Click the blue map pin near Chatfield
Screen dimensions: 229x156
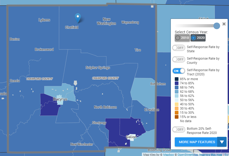pyautogui.click(x=78, y=18)
